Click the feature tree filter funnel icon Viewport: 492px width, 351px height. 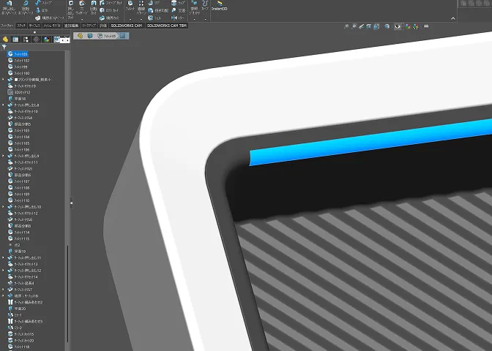pos(4,47)
